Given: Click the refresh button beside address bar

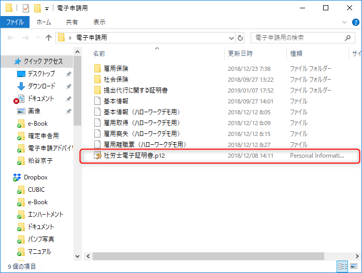Looking at the screenshot, I should click(240, 38).
